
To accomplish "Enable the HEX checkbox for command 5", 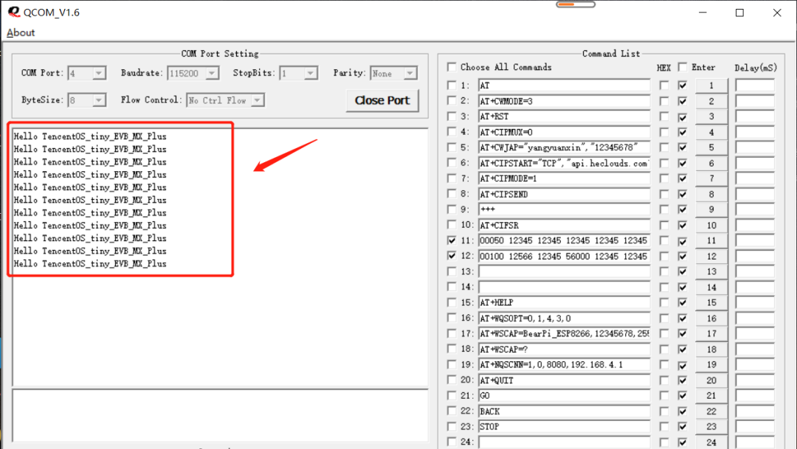I will tap(664, 147).
